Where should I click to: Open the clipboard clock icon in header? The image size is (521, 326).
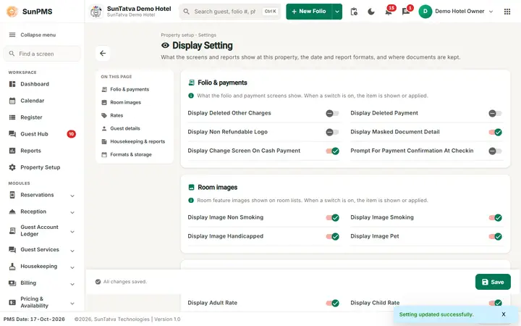pos(354,12)
